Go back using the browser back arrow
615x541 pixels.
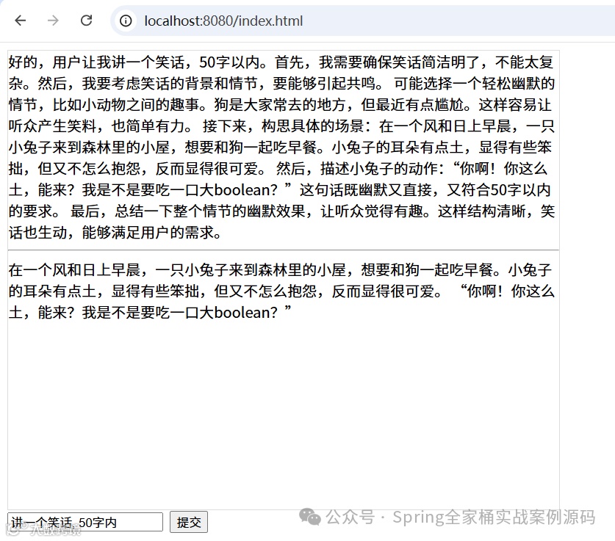coord(21,21)
